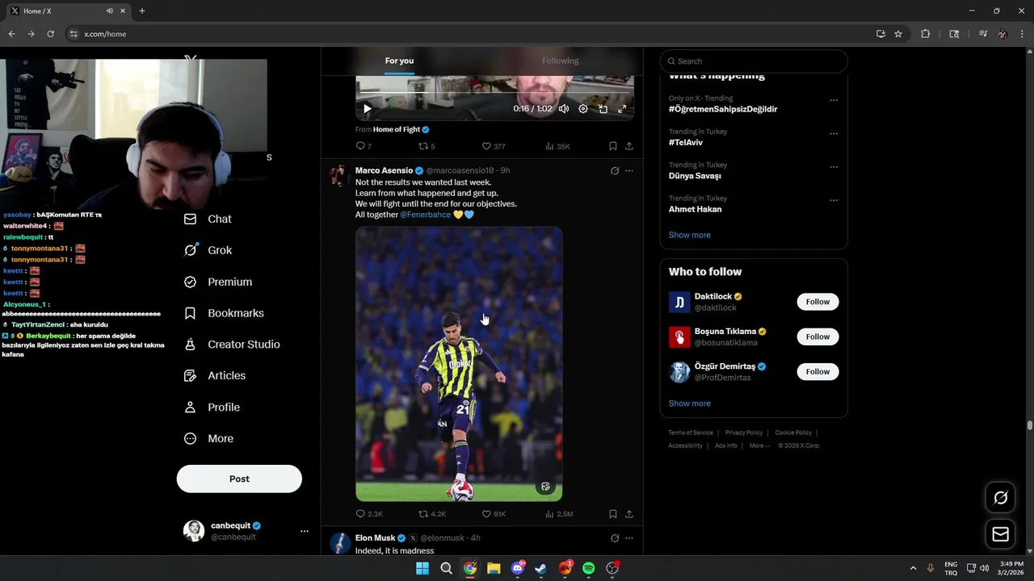Open video in picture-in-picture mode
1034x581 pixels.
click(x=603, y=109)
